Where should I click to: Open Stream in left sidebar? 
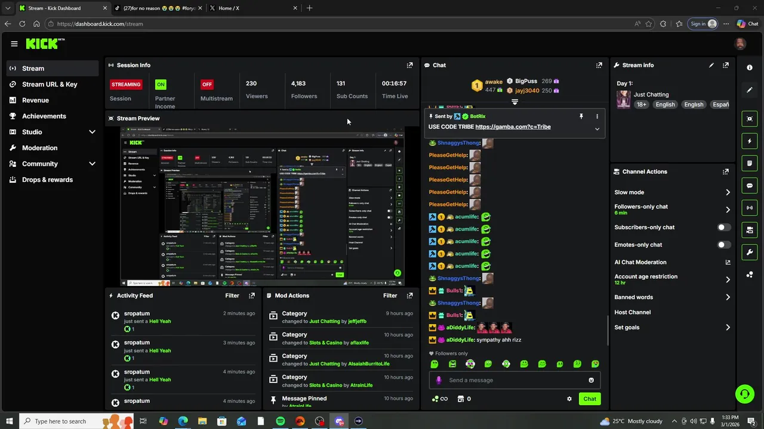pos(53,68)
